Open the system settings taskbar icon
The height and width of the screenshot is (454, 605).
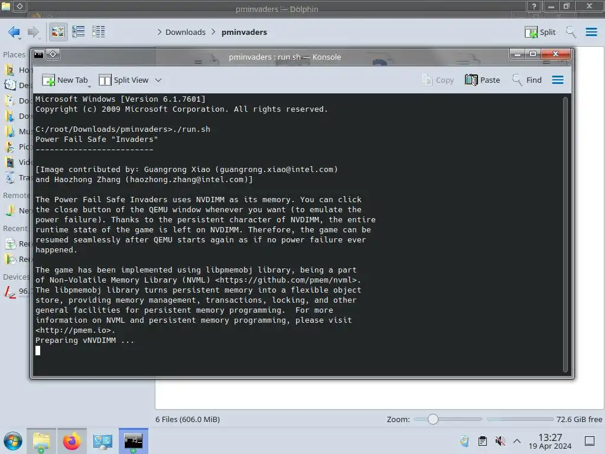click(x=103, y=441)
